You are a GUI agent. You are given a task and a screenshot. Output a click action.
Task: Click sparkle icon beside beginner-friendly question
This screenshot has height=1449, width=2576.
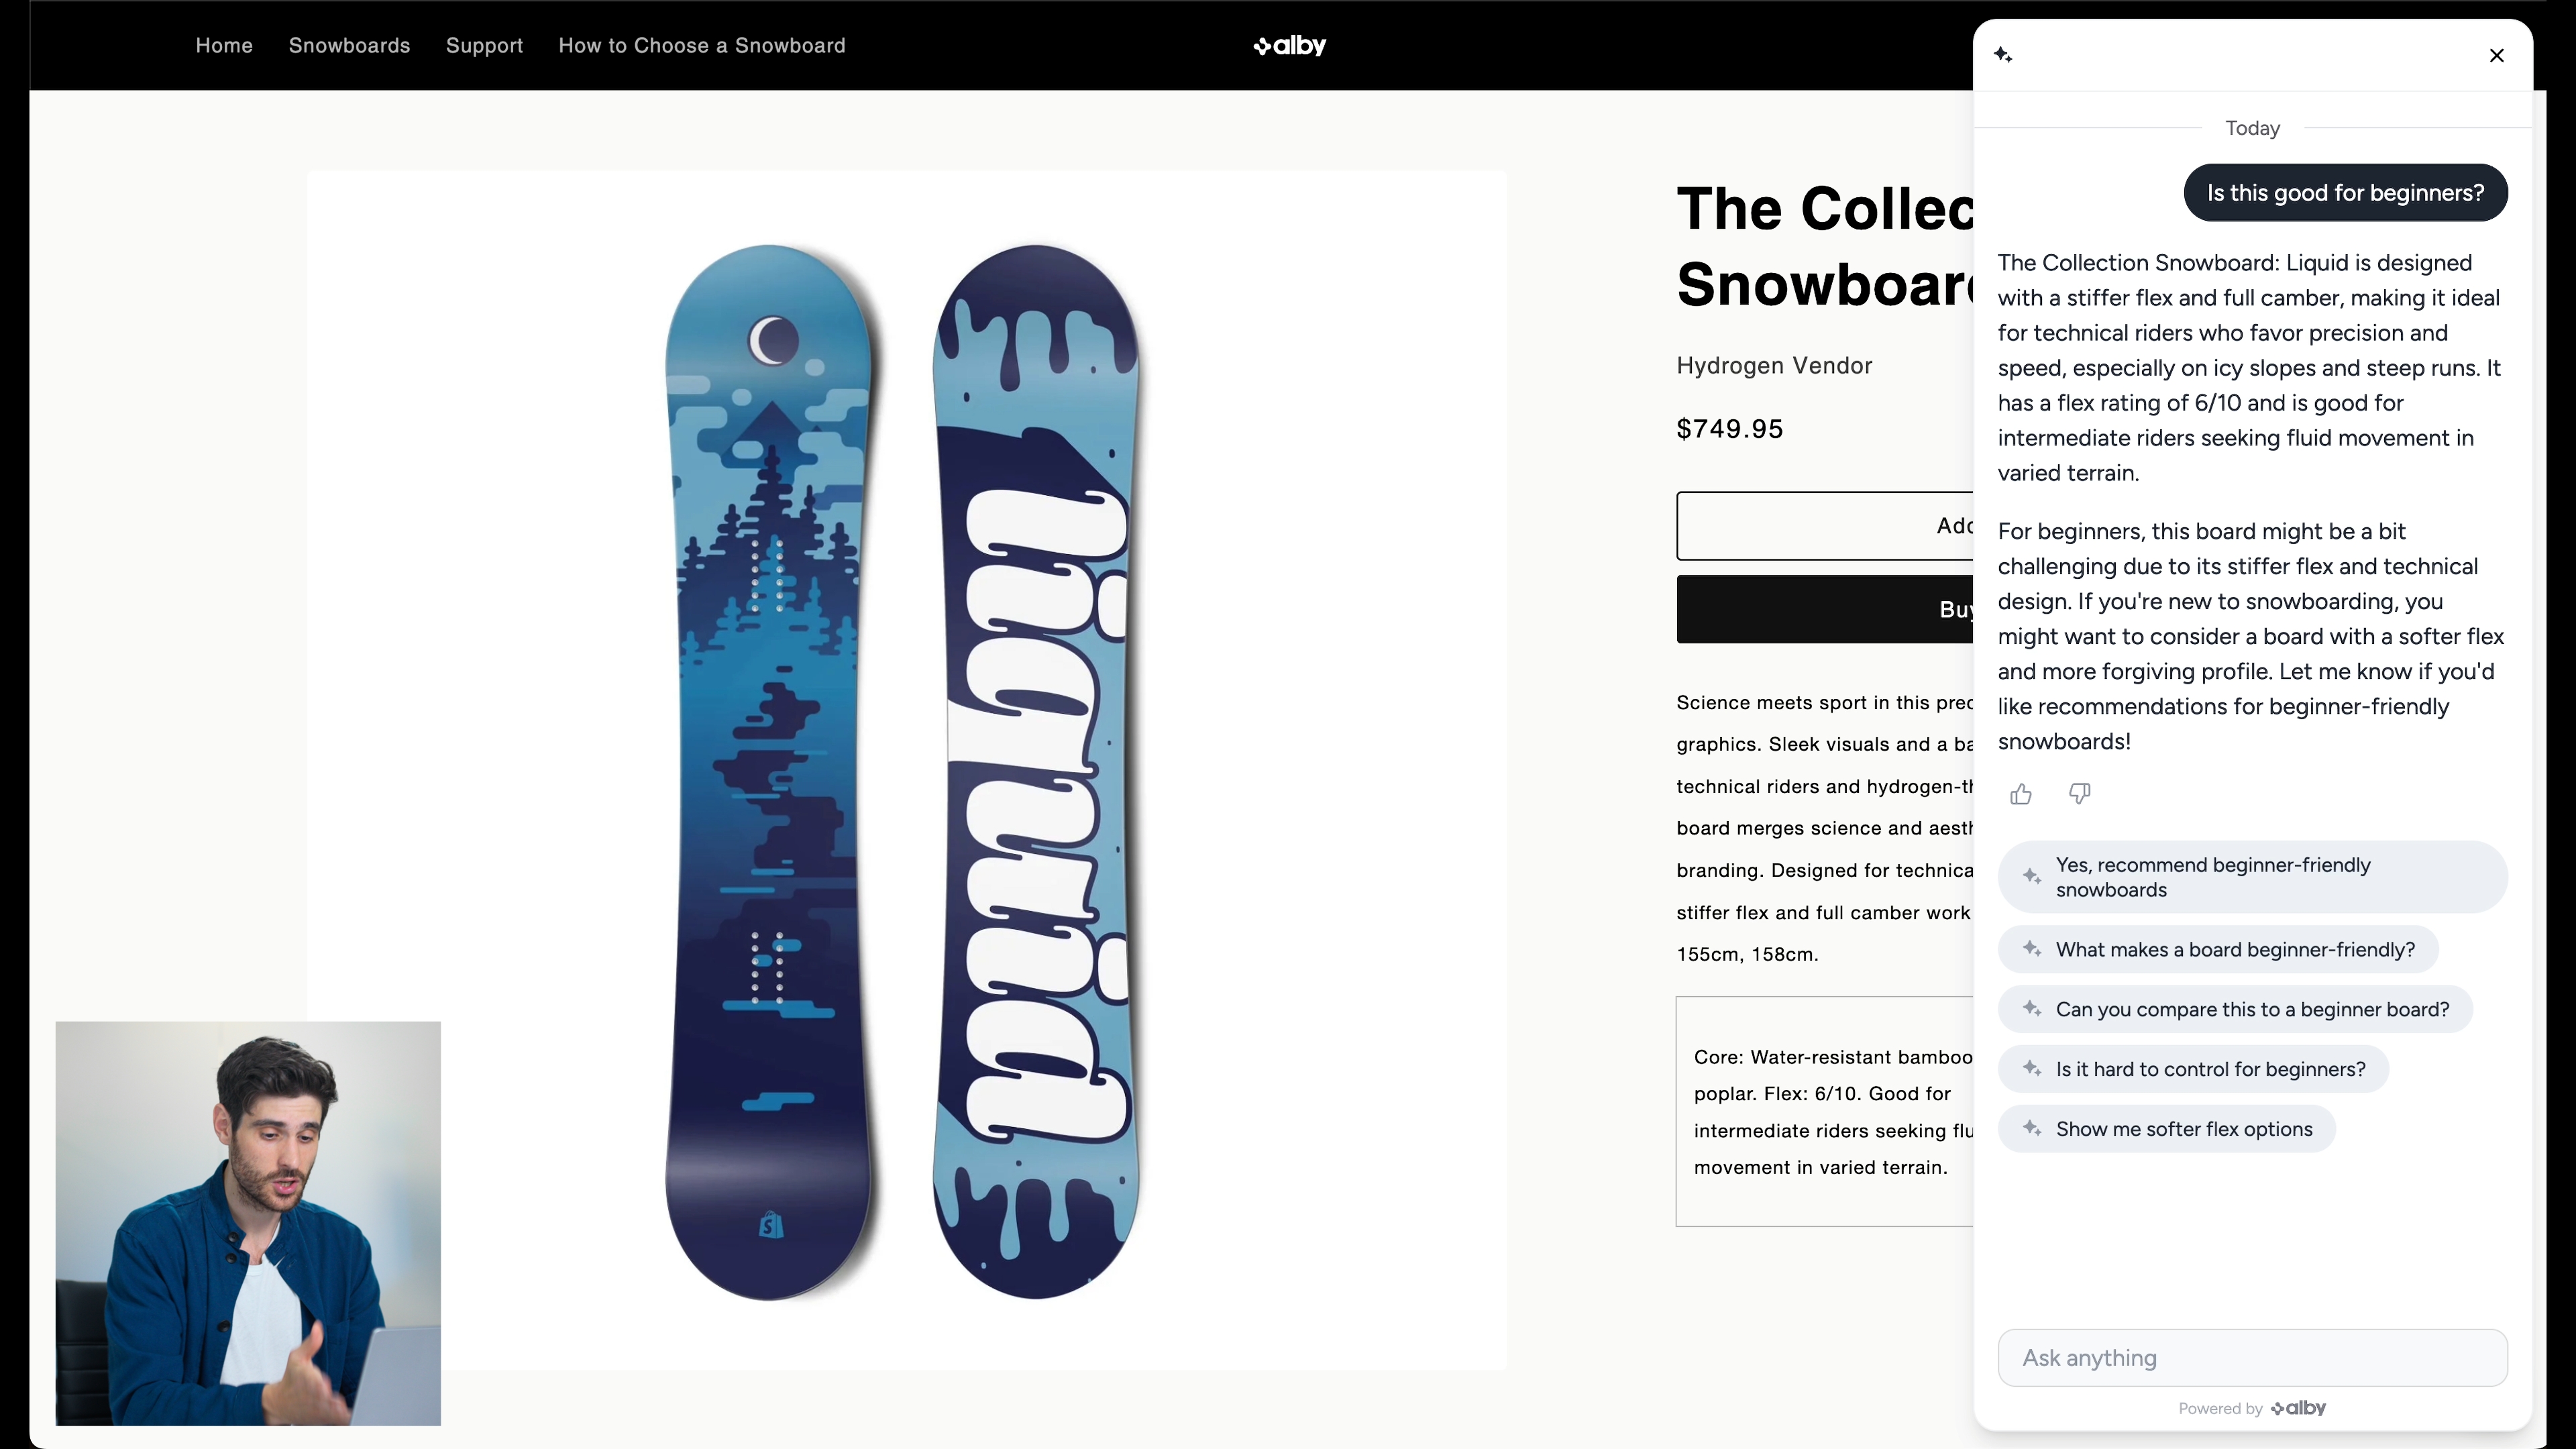click(2031, 949)
